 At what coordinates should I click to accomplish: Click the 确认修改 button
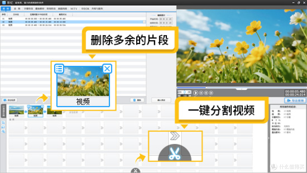click(x=161, y=100)
